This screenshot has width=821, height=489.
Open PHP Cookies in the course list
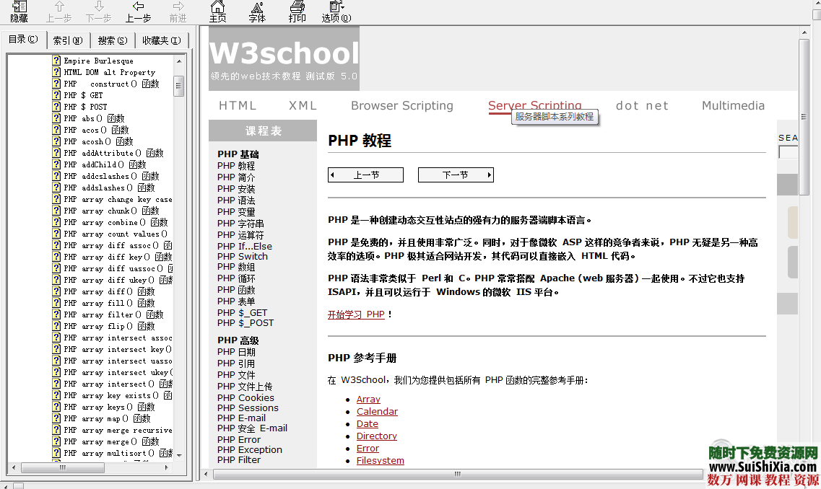click(246, 397)
